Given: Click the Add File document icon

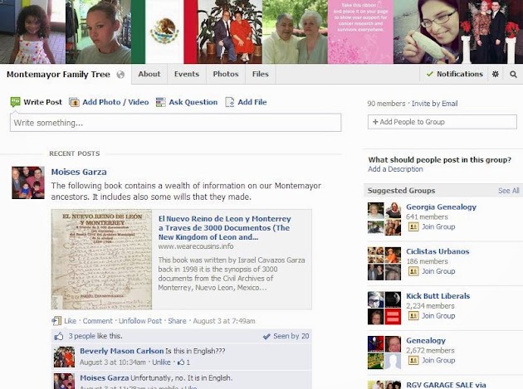Looking at the screenshot, I should click(230, 102).
